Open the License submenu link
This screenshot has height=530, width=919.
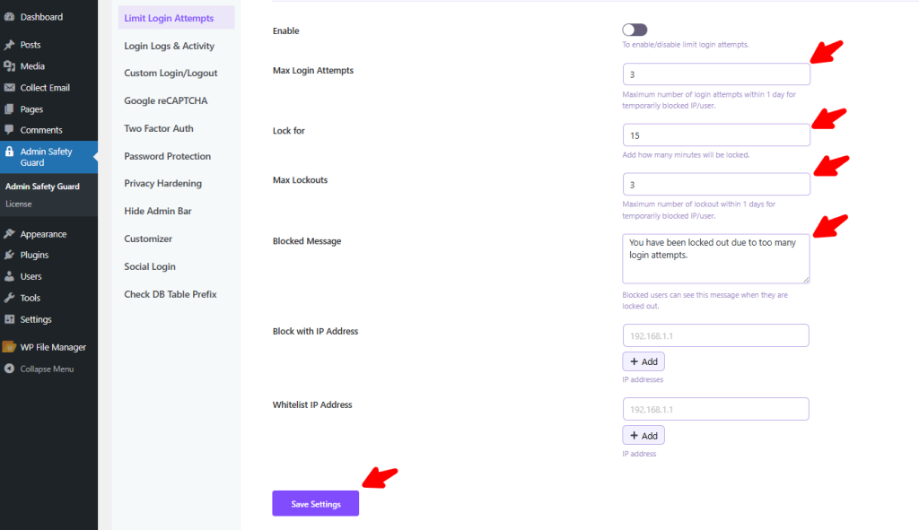coord(19,204)
